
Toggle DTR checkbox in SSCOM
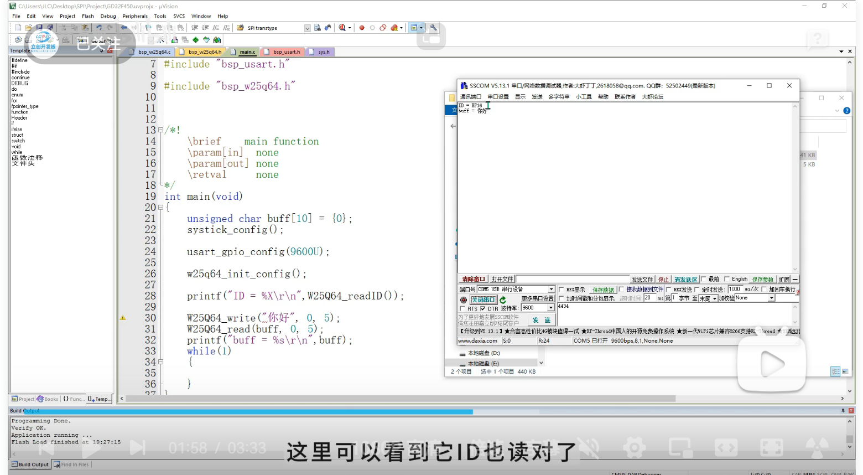[x=483, y=308]
